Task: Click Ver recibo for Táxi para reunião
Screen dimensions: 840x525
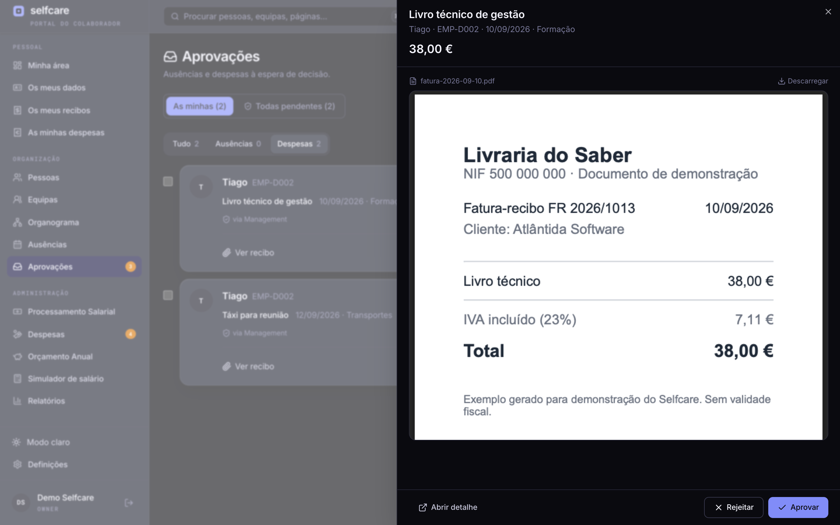Action: 249,366
